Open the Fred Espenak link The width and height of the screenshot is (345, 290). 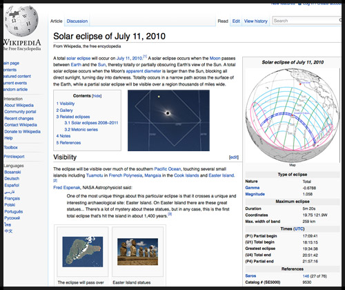(67, 188)
